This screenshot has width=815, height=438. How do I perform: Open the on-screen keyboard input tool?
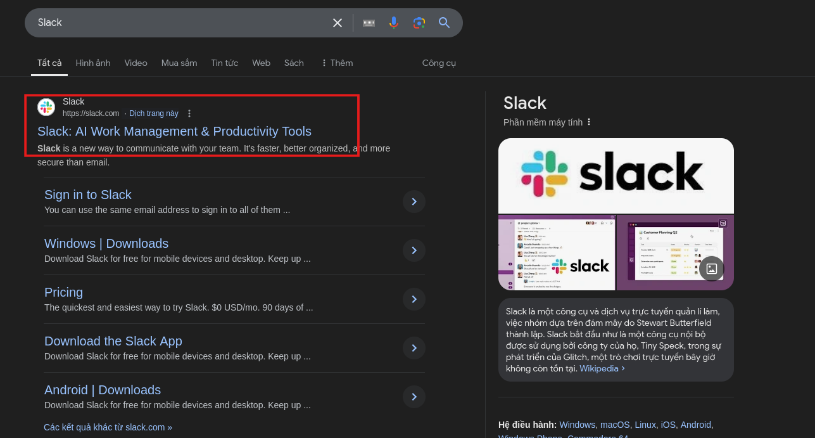tap(369, 23)
